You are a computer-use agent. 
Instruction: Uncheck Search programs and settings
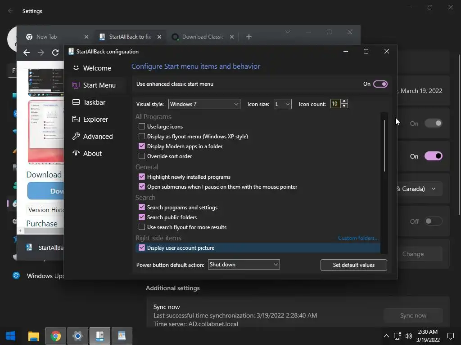[x=142, y=207]
